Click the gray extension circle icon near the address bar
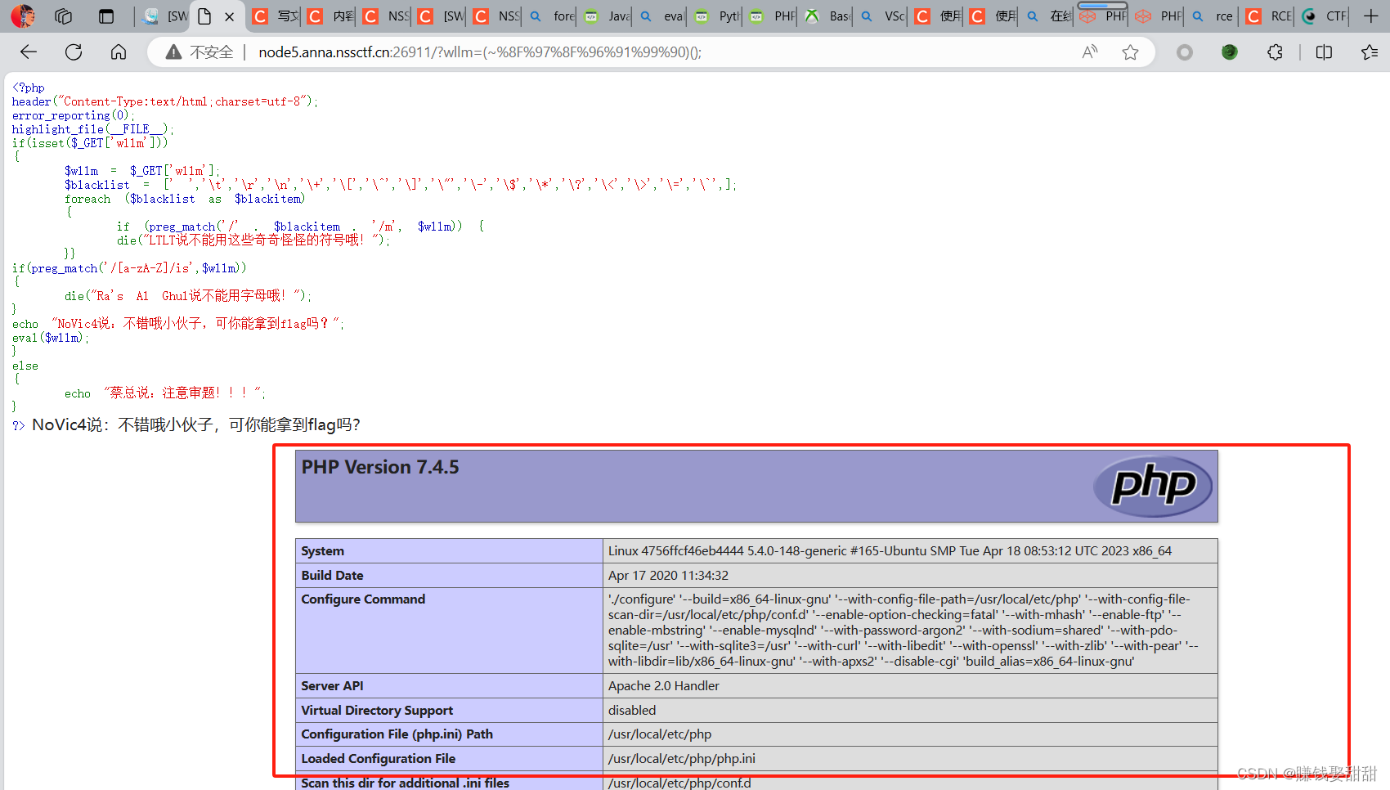The height and width of the screenshot is (790, 1390). coord(1184,52)
